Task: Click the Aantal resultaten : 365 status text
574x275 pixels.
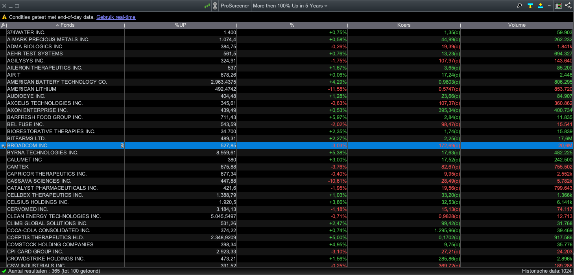Action: click(54, 271)
